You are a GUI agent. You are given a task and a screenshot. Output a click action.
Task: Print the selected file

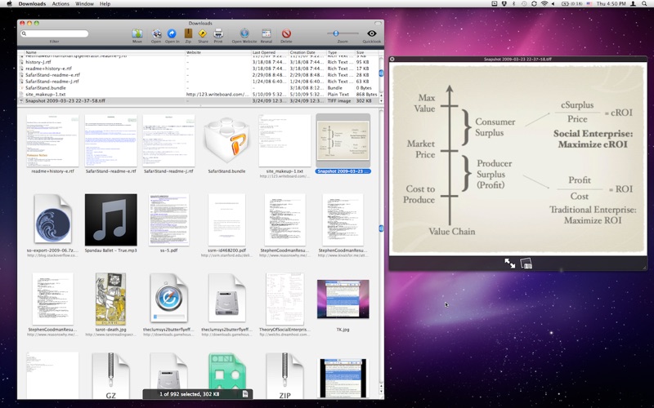(x=218, y=34)
